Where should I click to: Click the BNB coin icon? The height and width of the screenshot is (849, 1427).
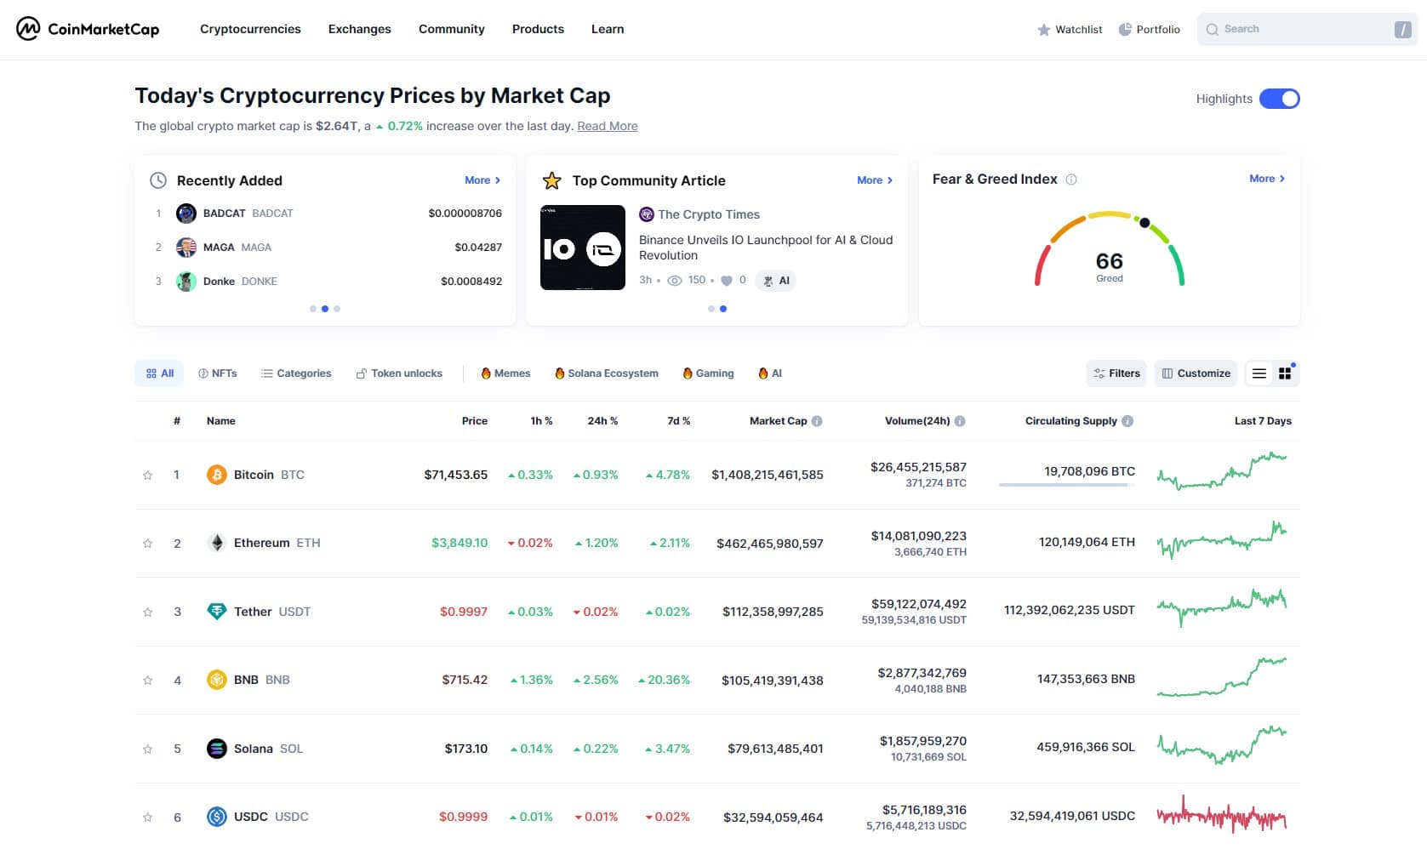tap(217, 680)
